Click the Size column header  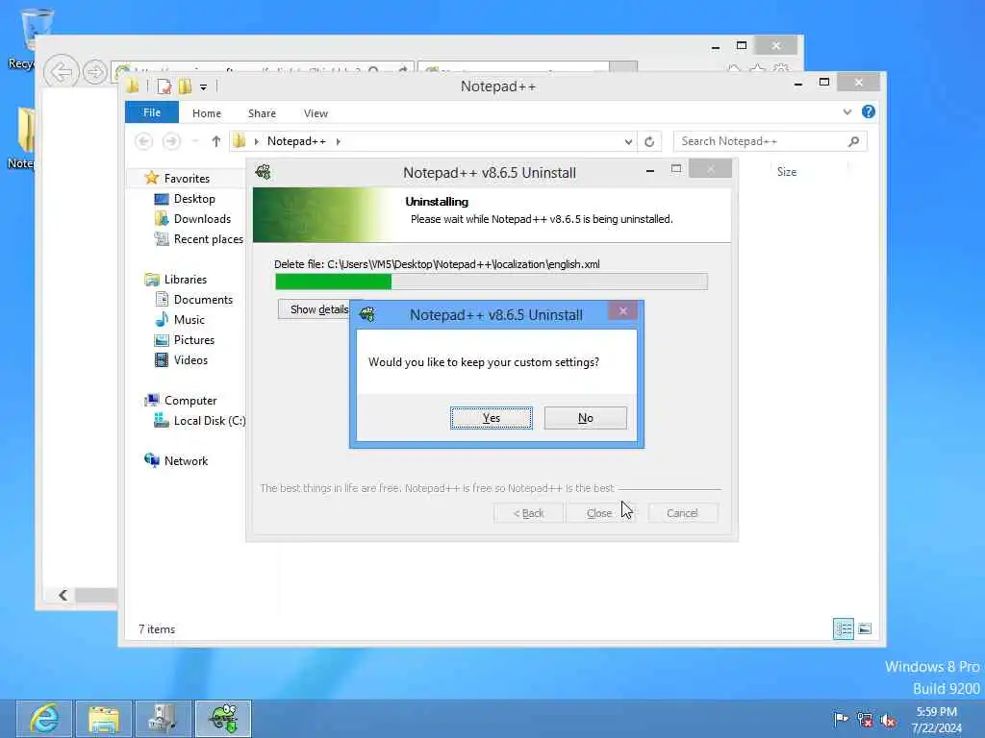tap(787, 171)
